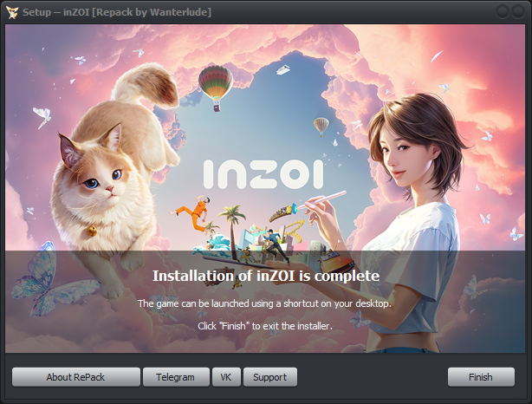Click the 'Setup — inZOI' window title text
Screen dimensions: 532x404
click(117, 12)
